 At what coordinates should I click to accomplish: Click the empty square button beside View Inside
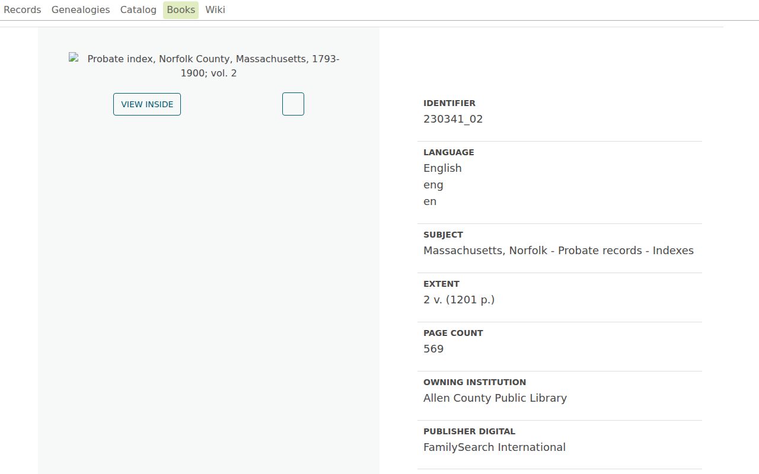click(293, 104)
